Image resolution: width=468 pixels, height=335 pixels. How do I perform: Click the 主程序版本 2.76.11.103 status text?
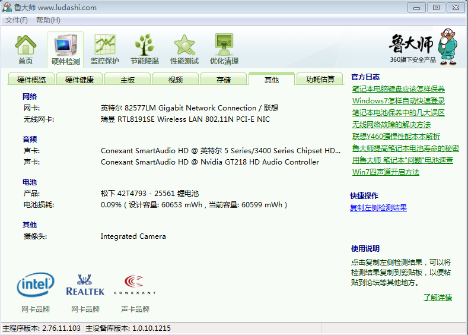coord(42,328)
